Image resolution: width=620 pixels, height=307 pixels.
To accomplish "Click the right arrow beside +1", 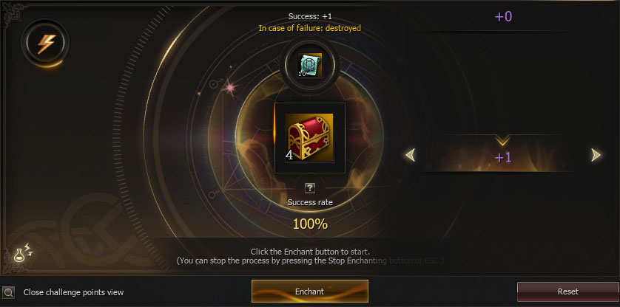I will 596,155.
